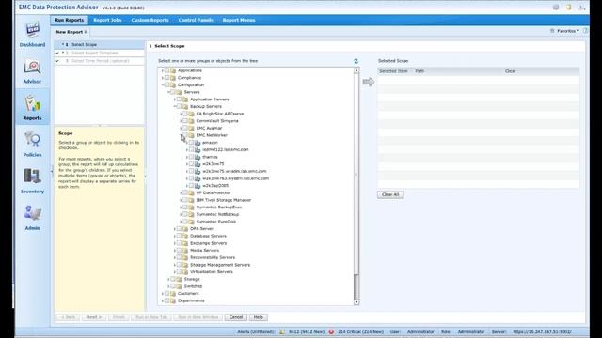The width and height of the screenshot is (602, 338).
Task: Expand the Virtualization Servers node
Action: point(175,272)
